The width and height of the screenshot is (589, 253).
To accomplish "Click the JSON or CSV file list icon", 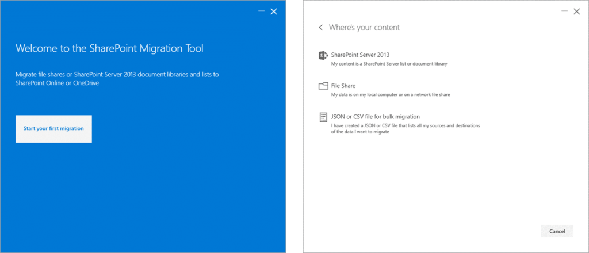I will pos(323,117).
